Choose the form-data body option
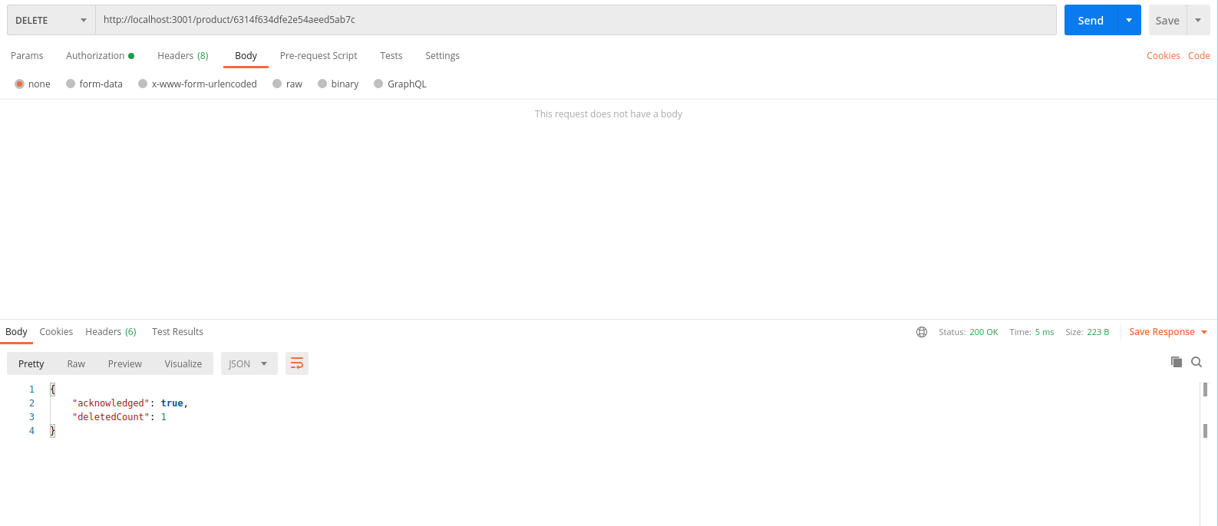Image resolution: width=1218 pixels, height=526 pixels. point(71,84)
